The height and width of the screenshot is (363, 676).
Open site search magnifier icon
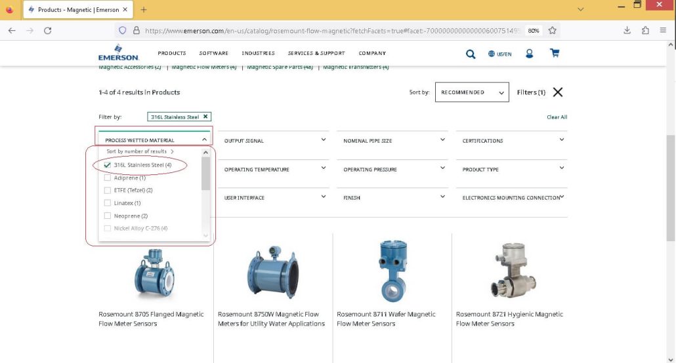tap(471, 54)
